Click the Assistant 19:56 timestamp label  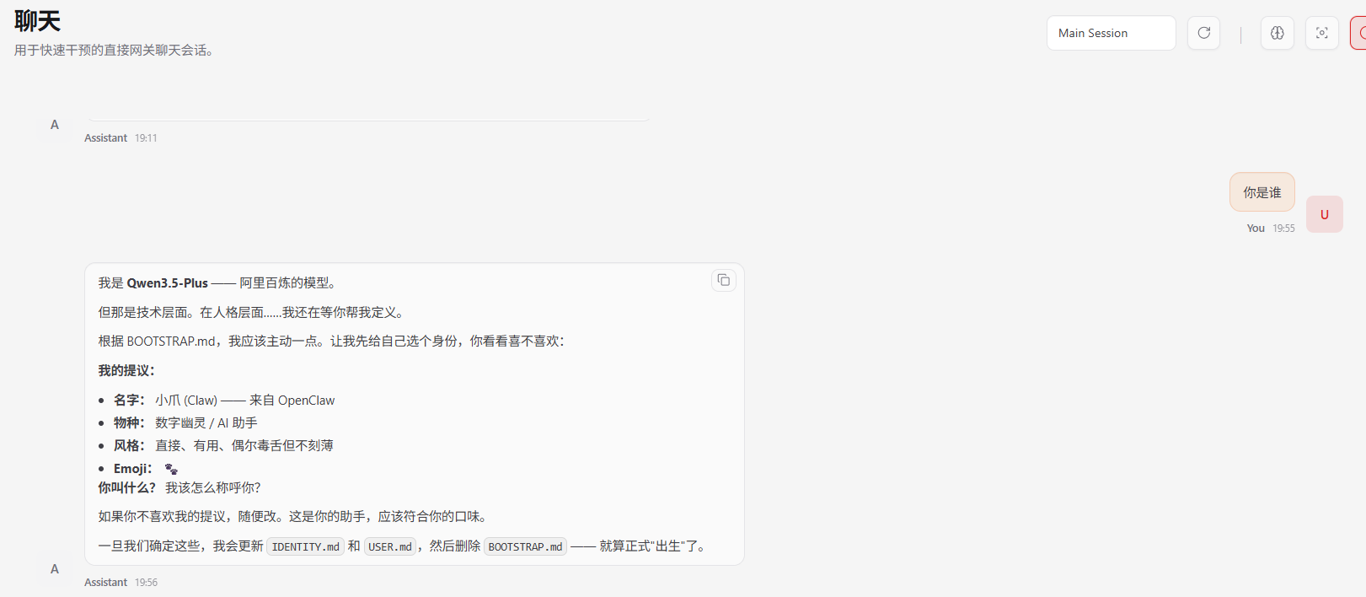tap(121, 583)
